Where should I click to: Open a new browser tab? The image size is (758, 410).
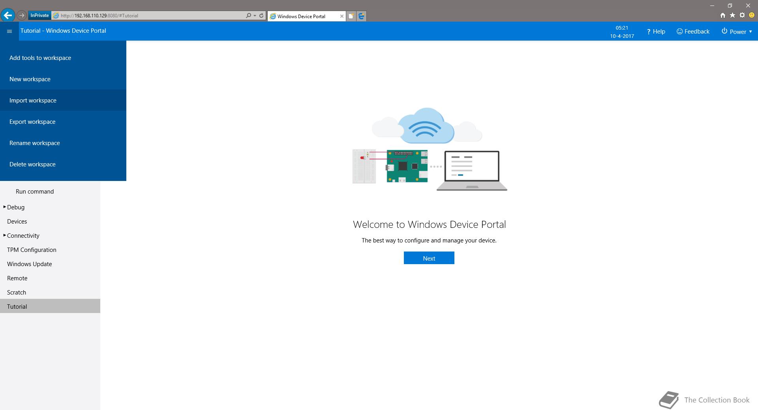click(x=351, y=16)
